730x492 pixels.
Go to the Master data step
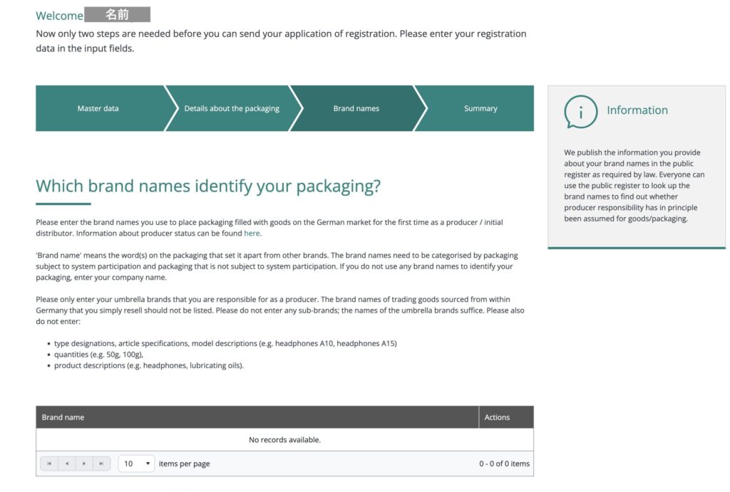point(98,109)
